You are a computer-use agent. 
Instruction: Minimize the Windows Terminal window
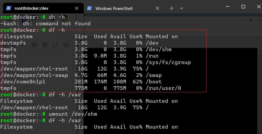point(228,7)
